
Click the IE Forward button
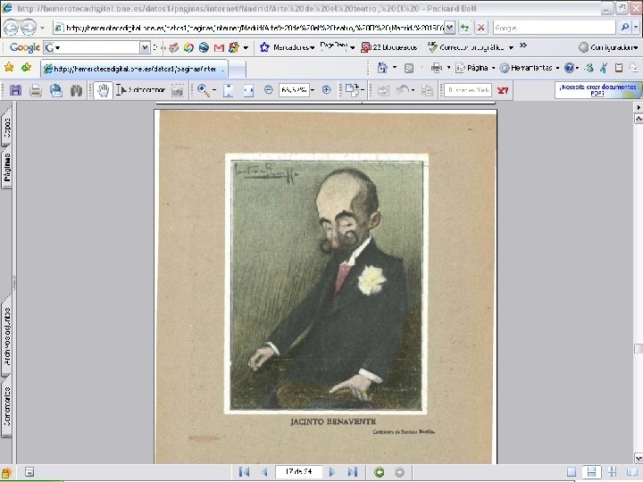28,28
